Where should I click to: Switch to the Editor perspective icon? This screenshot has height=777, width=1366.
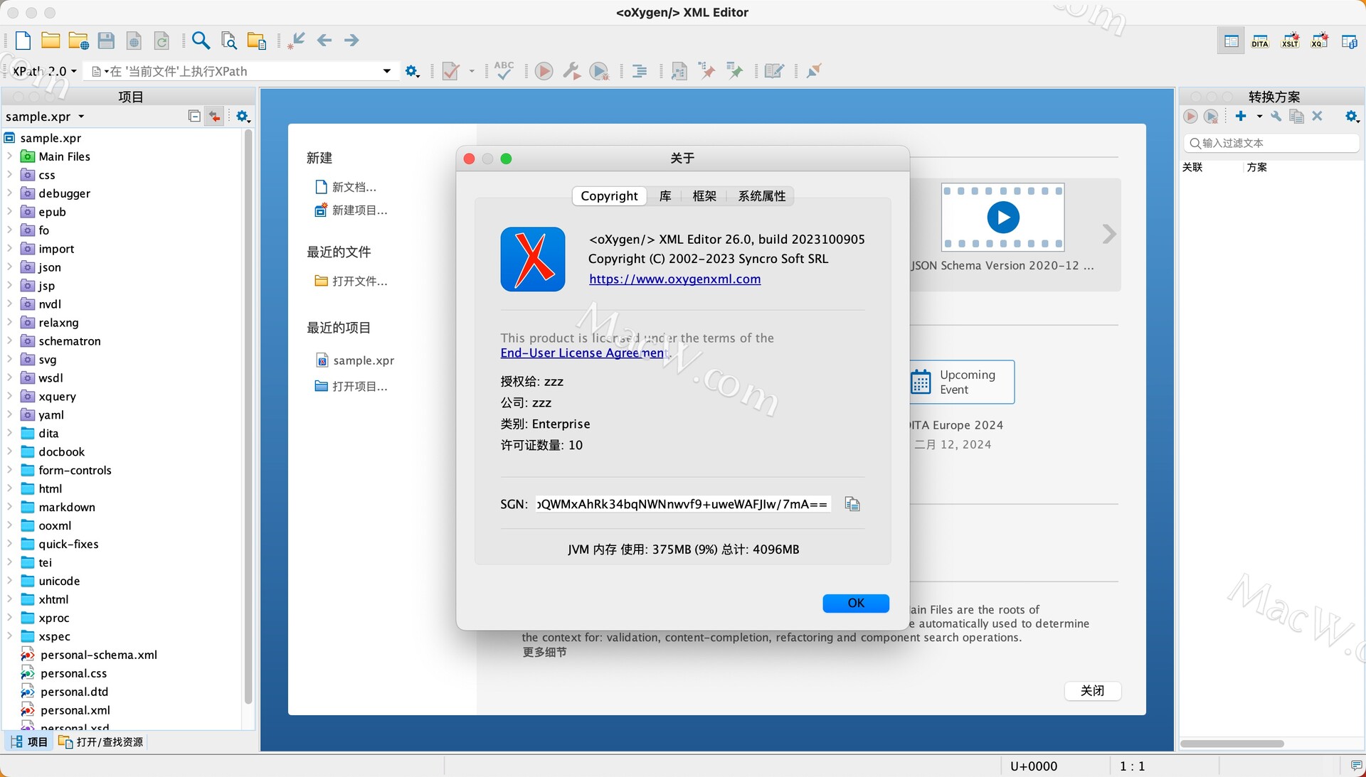1232,41
